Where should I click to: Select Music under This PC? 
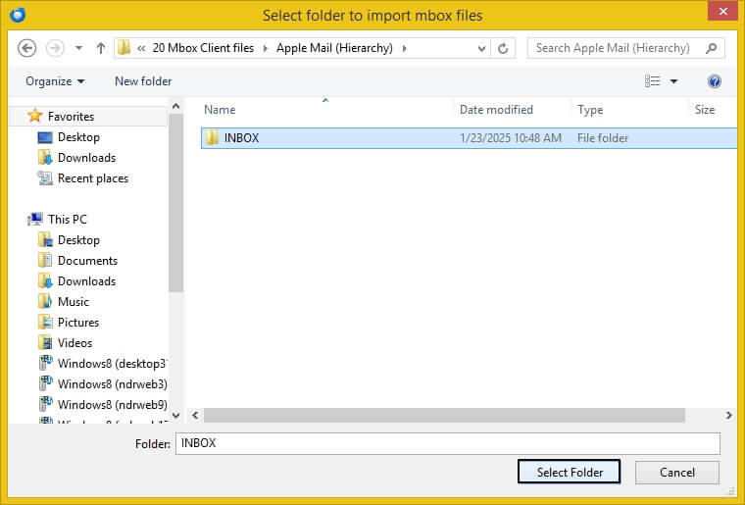(73, 302)
